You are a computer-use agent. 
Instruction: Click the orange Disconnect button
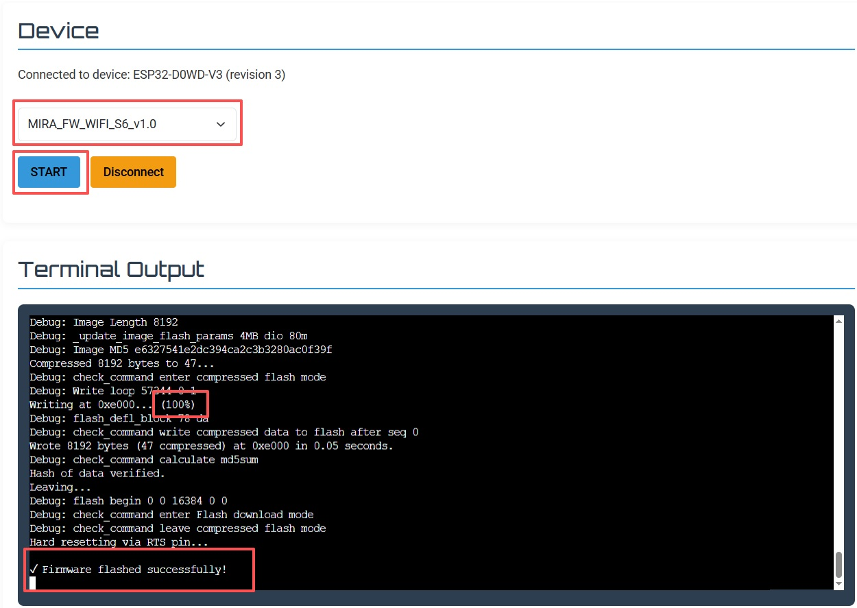133,172
